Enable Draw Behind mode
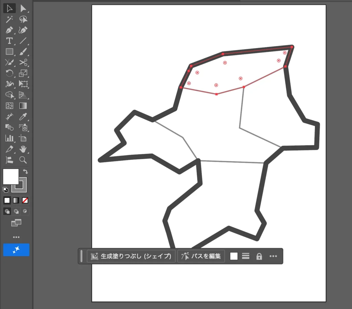 click(x=16, y=211)
